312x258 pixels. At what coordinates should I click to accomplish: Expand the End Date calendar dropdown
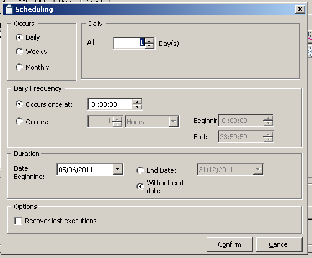(x=257, y=169)
